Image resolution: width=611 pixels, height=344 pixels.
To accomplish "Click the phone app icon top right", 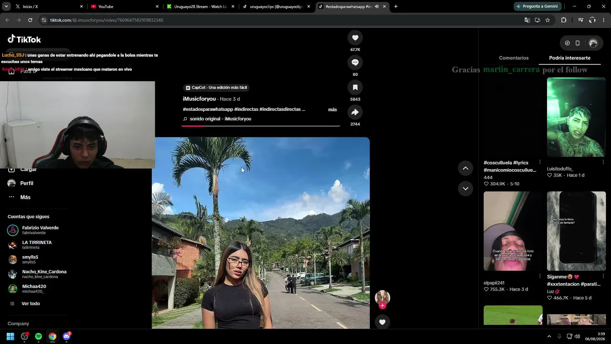I will coord(578,43).
